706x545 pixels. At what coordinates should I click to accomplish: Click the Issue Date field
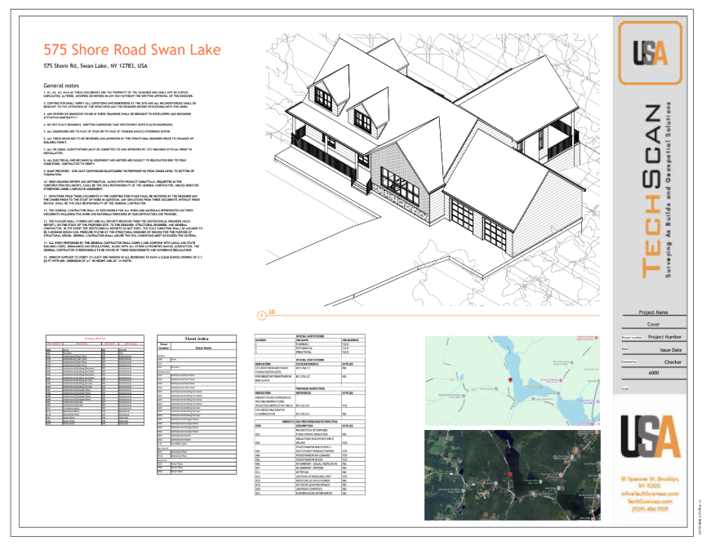(669, 349)
